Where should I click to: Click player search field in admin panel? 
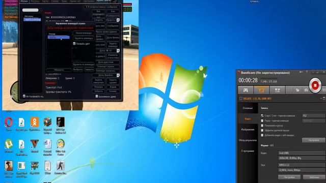click(x=31, y=10)
